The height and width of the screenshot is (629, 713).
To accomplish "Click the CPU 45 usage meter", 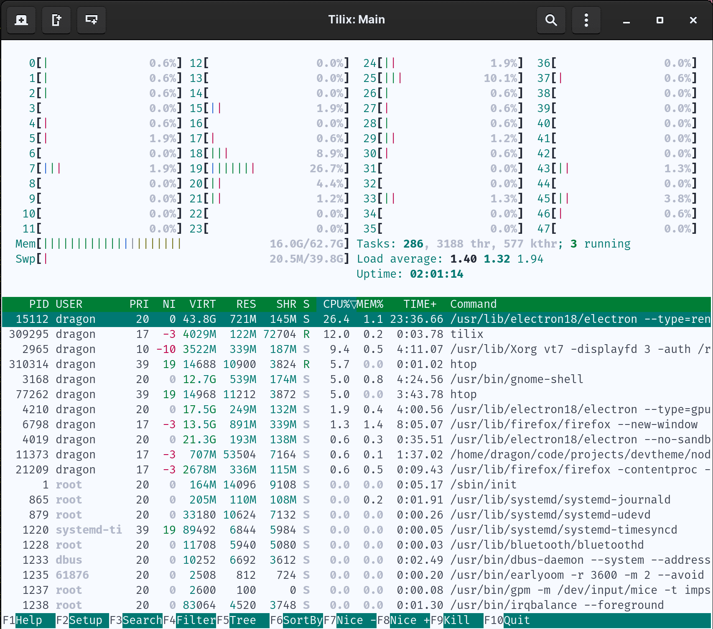I will point(617,199).
